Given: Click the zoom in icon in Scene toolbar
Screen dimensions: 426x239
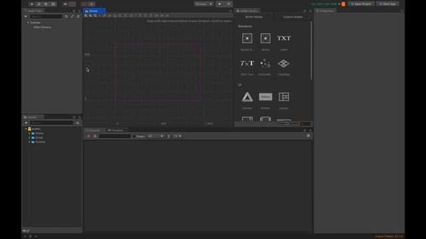Looking at the screenshot, I should [x=86, y=16].
